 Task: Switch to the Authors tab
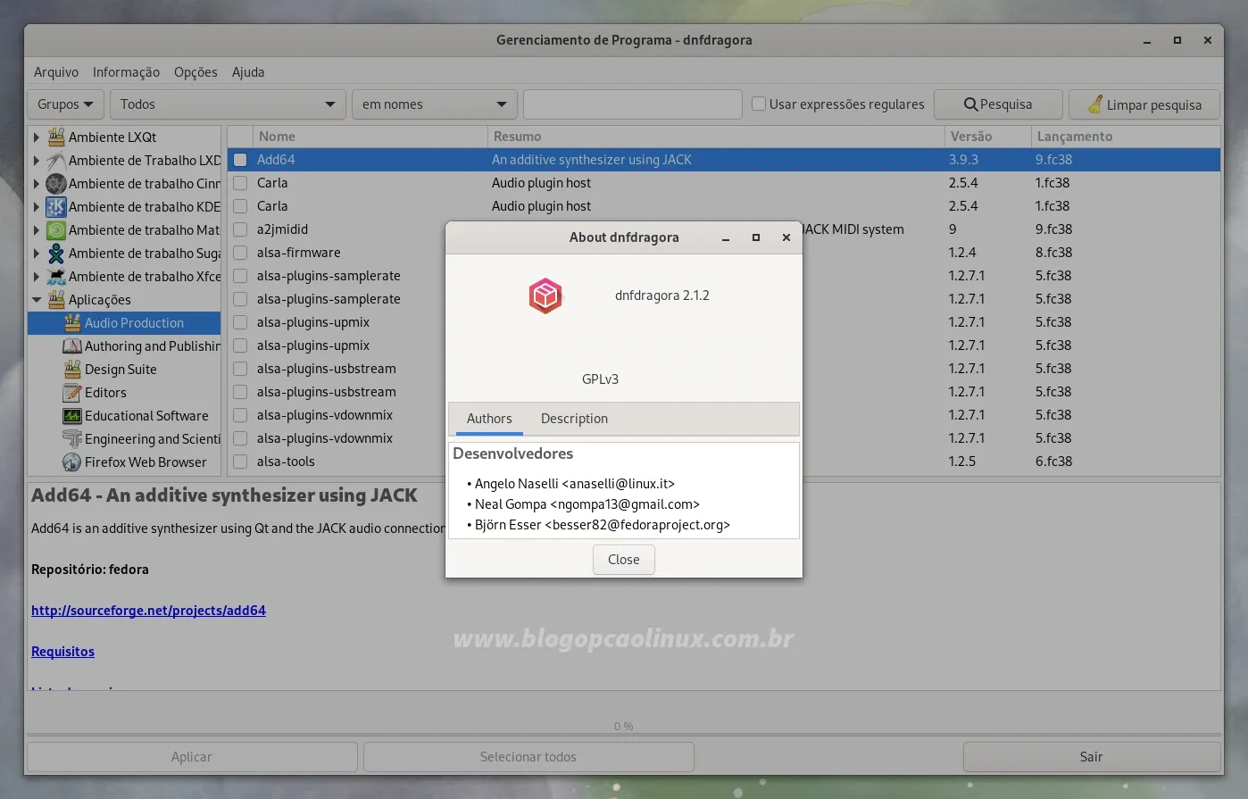click(489, 419)
